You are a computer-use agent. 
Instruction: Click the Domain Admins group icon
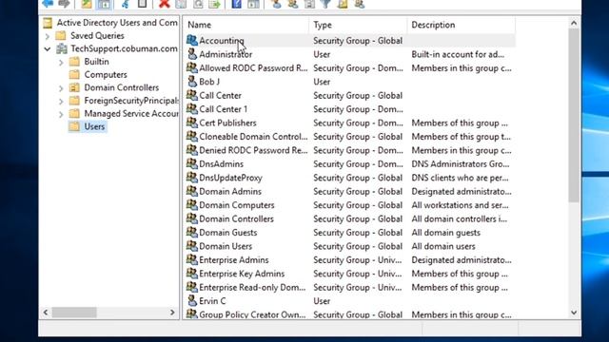pos(192,191)
